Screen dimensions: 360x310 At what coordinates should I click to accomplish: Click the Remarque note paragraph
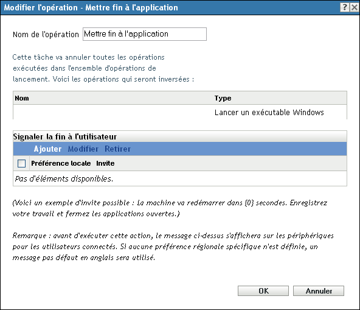(173, 247)
